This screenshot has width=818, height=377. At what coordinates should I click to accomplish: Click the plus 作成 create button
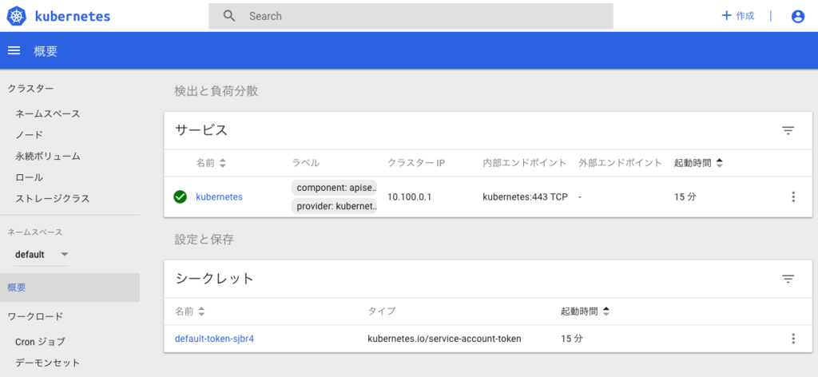(x=737, y=16)
